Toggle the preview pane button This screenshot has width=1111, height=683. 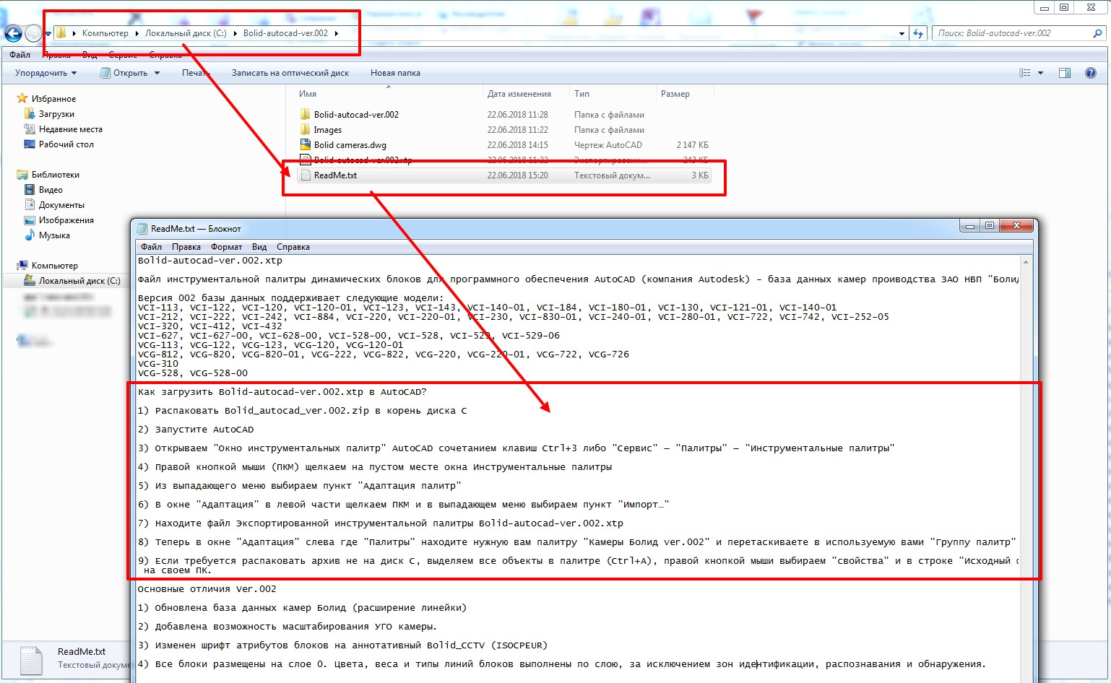(x=1064, y=73)
